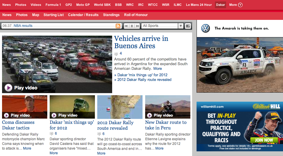Click JOIN NOW in William Hill ad
The height and width of the screenshot is (156, 283).
tap(264, 140)
